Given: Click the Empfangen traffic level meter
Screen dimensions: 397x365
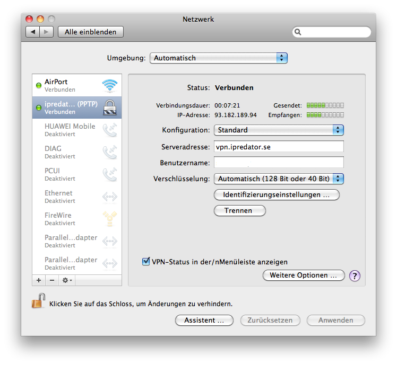Looking at the screenshot, I should pyautogui.click(x=325, y=115).
